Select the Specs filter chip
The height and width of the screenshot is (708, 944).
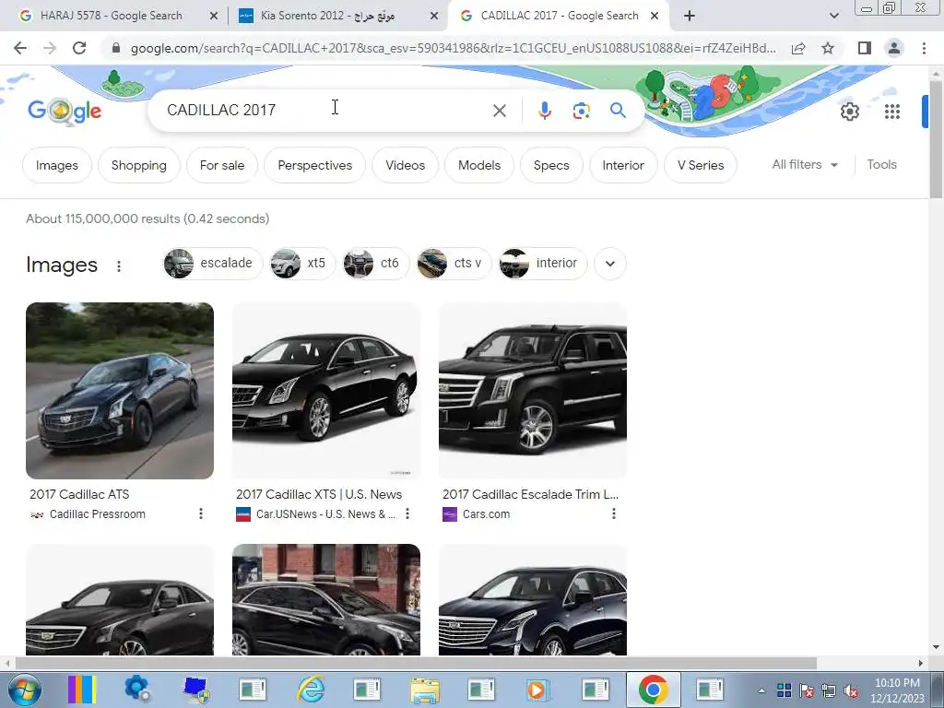(x=551, y=165)
